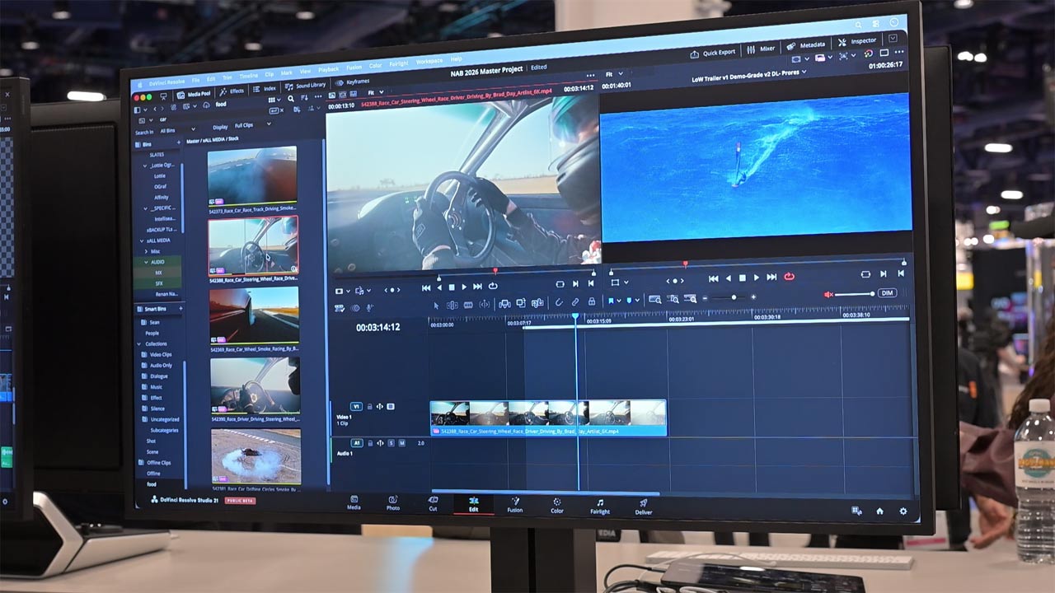Image resolution: width=1055 pixels, height=593 pixels.
Task: Open Project Settings gear icon
Action: pos(903,511)
